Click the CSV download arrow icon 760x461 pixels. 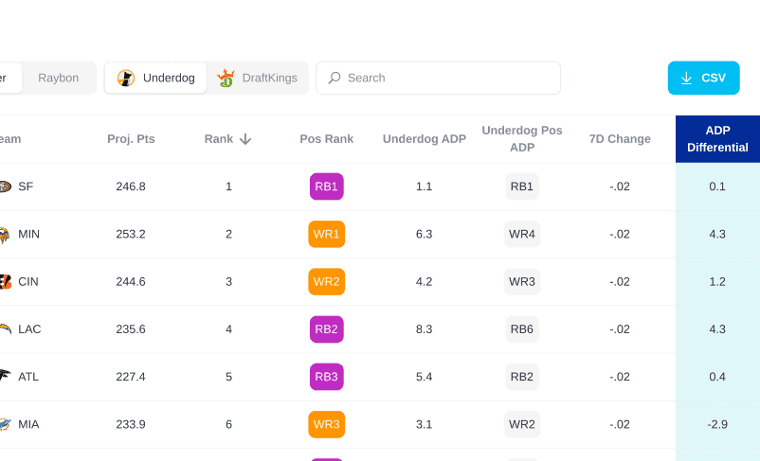(x=686, y=78)
